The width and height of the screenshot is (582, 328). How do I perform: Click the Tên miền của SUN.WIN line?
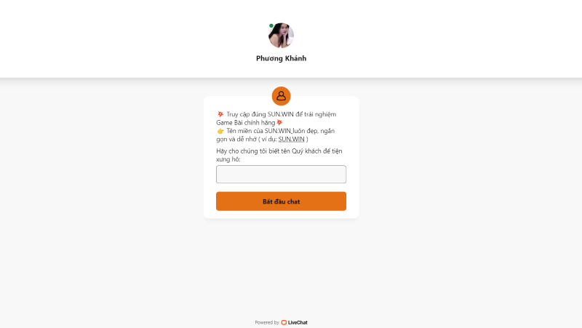[281, 131]
